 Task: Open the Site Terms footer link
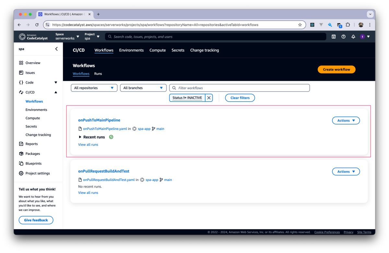364,232
